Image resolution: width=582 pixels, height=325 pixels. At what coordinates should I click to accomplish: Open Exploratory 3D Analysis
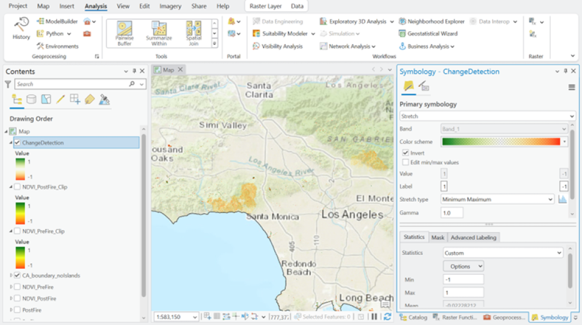357,22
